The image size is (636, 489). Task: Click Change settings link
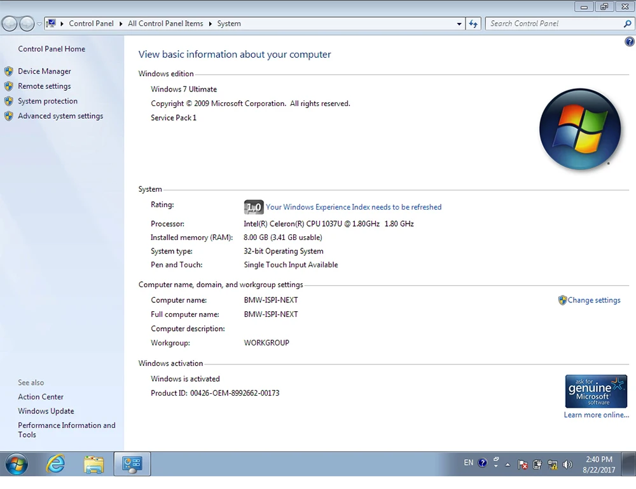594,300
